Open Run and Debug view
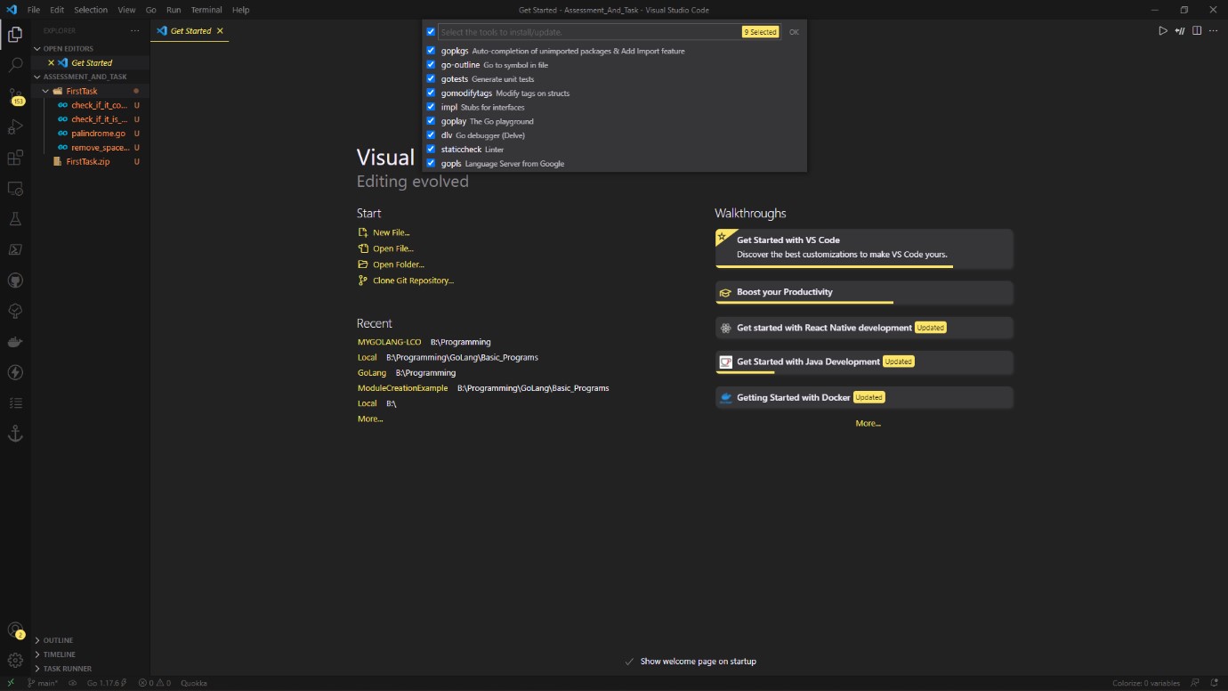 click(x=15, y=127)
